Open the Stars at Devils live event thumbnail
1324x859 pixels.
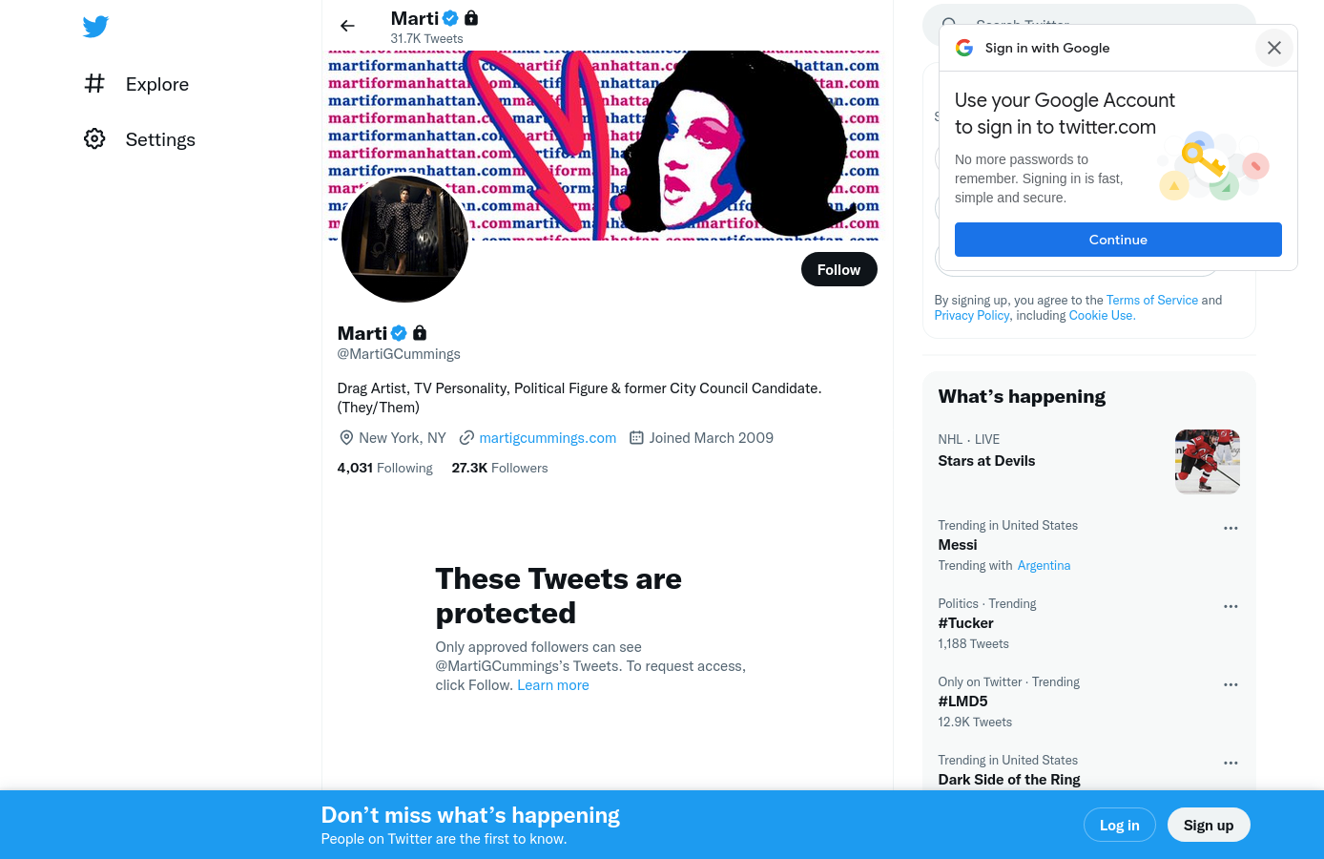tap(1208, 461)
